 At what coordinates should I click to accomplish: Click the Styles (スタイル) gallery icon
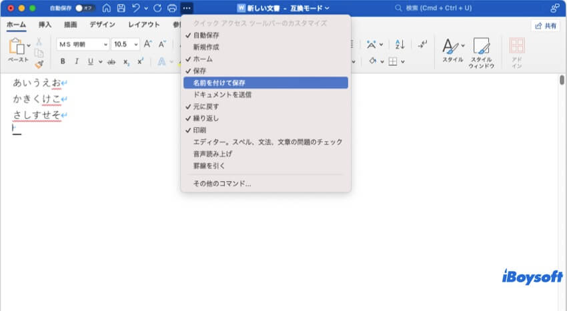(450, 46)
